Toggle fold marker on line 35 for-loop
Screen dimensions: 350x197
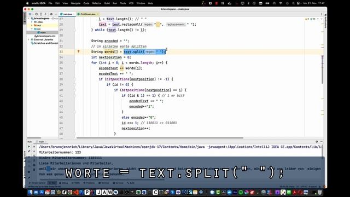tap(75, 63)
